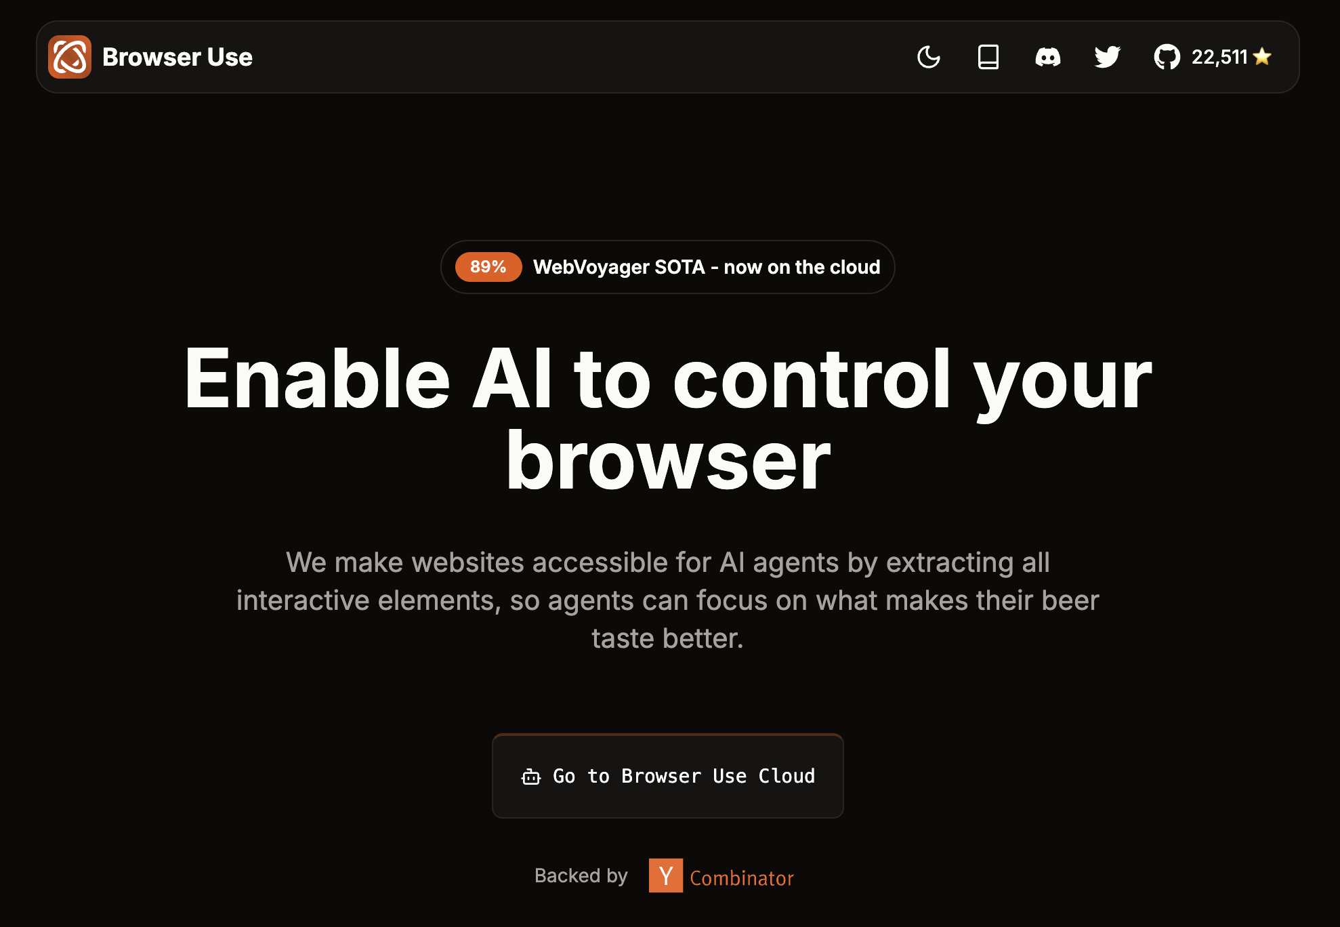Screen dimensions: 1340x927
Task: Open the tablet/reader view icon
Action: click(988, 56)
